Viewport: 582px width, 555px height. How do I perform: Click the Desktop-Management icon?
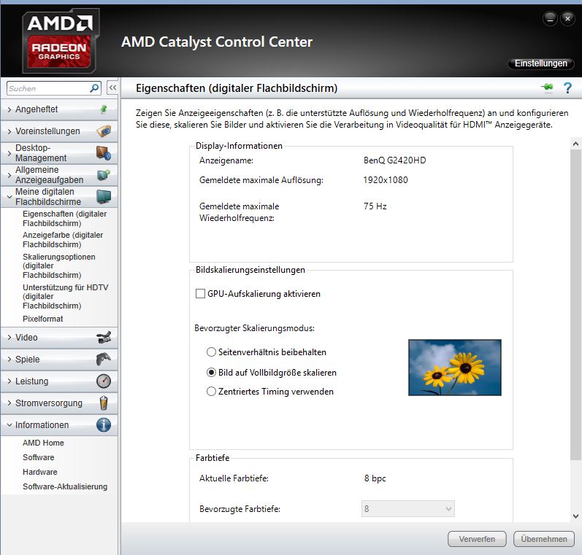pyautogui.click(x=104, y=152)
